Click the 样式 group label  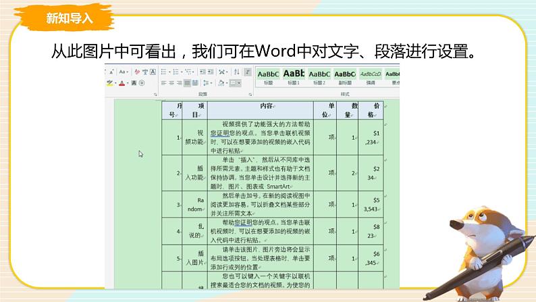[x=345, y=94]
